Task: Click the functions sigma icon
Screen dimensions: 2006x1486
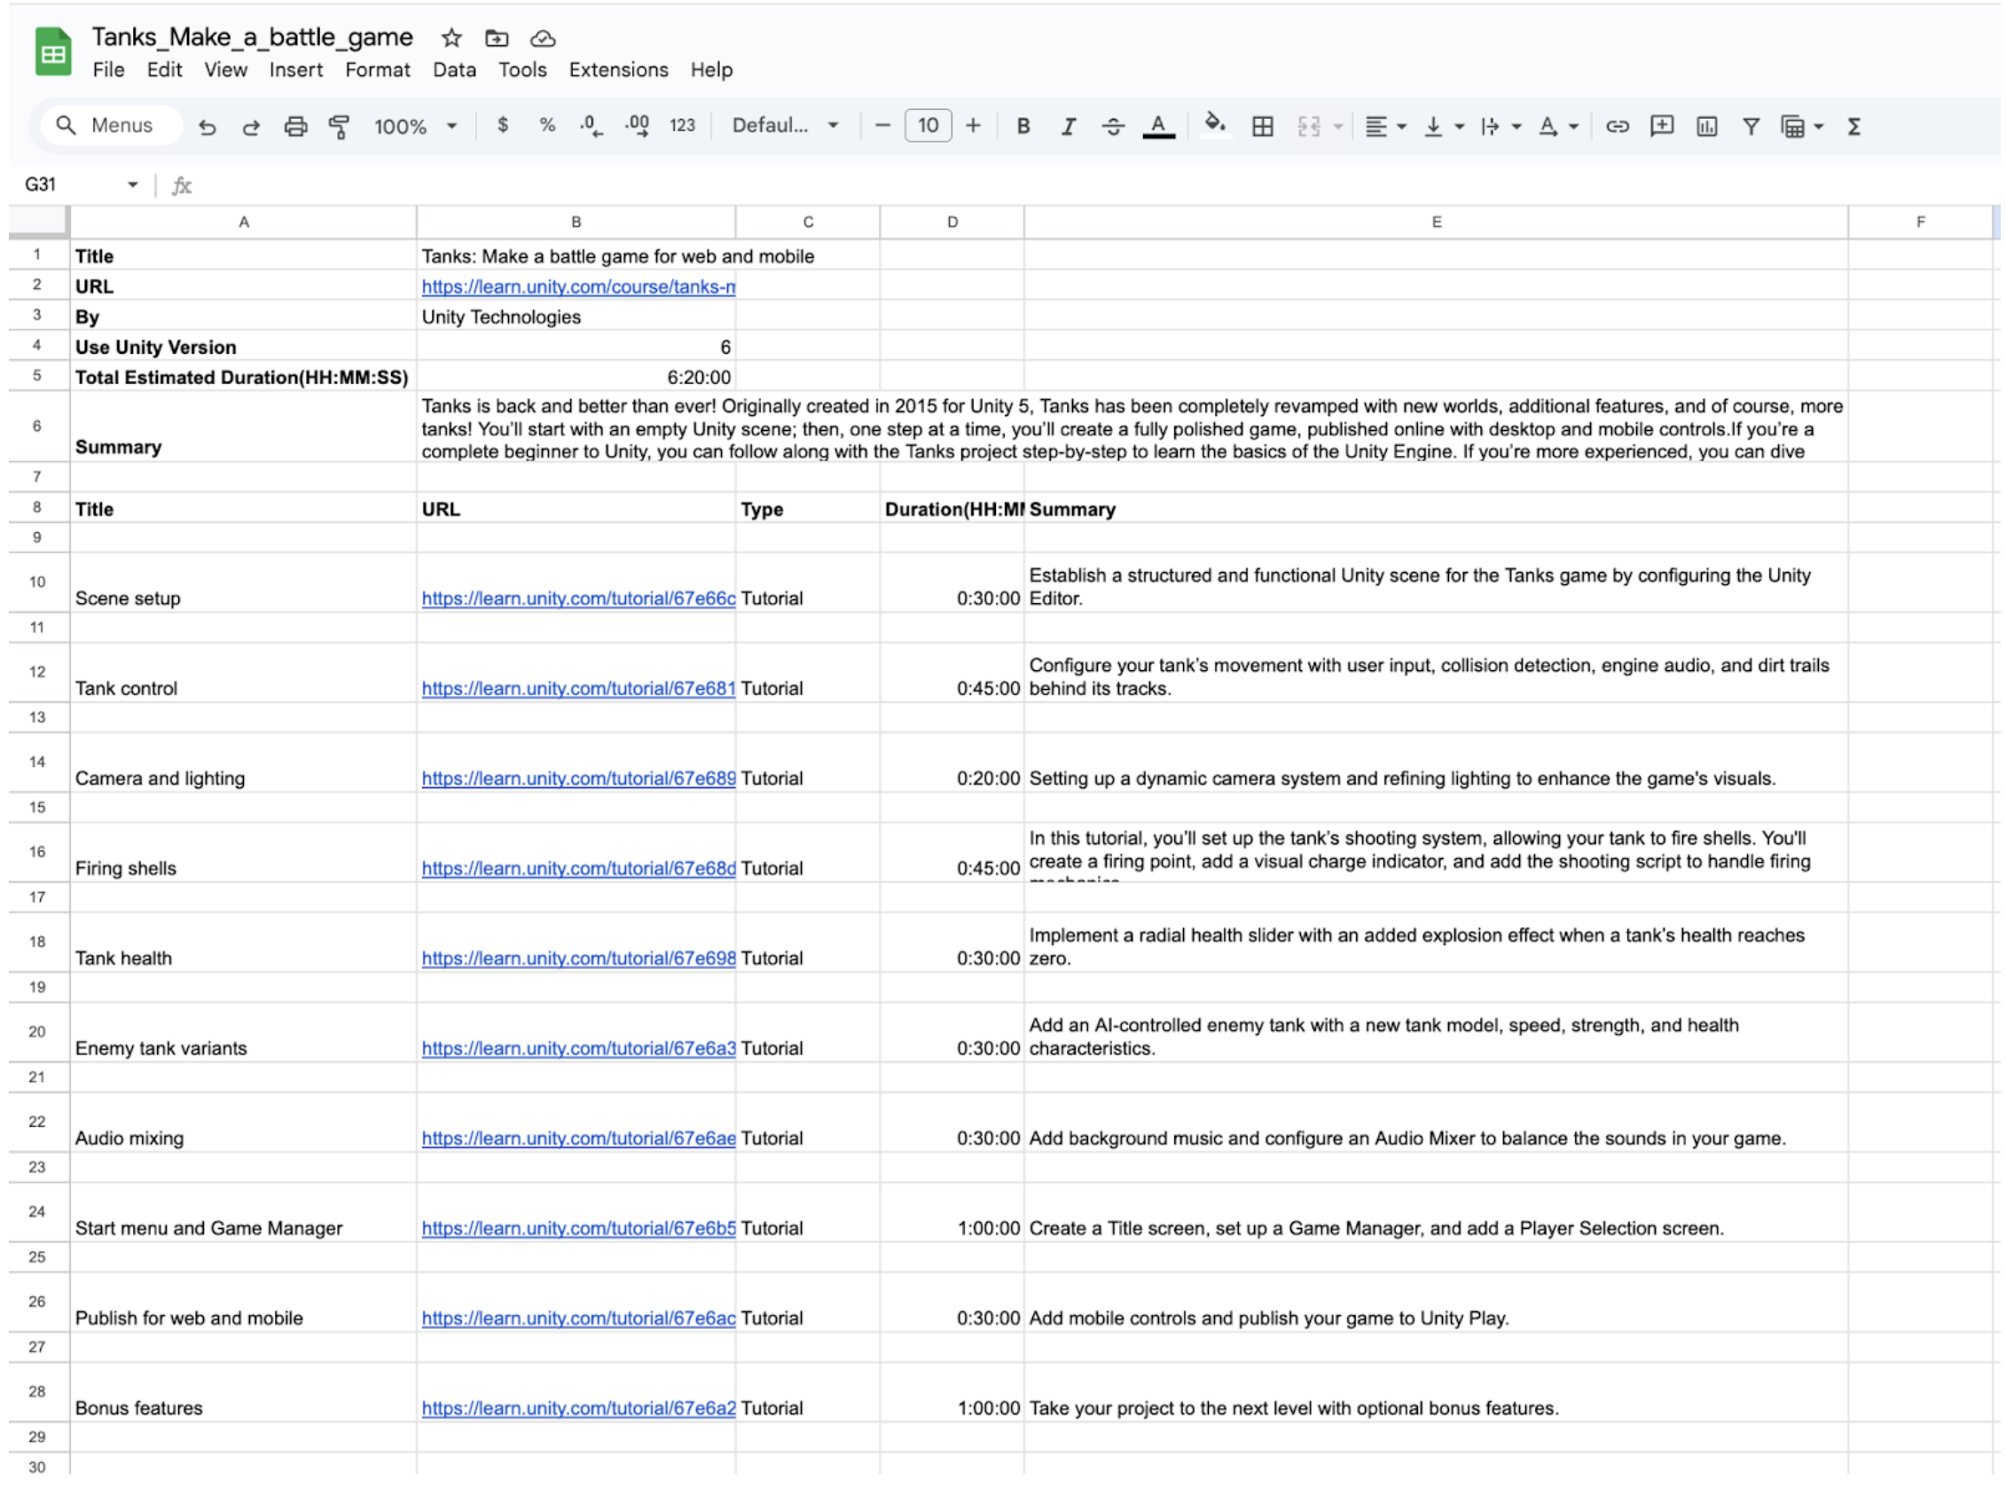Action: [1853, 127]
